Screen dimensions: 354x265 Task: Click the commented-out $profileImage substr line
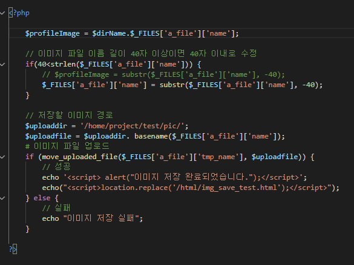pos(163,74)
